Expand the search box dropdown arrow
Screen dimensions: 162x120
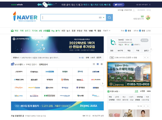(x=104, y=17)
